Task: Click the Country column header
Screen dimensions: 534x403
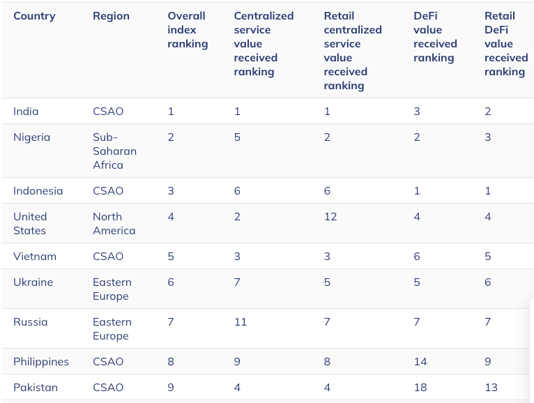Action: coord(34,16)
